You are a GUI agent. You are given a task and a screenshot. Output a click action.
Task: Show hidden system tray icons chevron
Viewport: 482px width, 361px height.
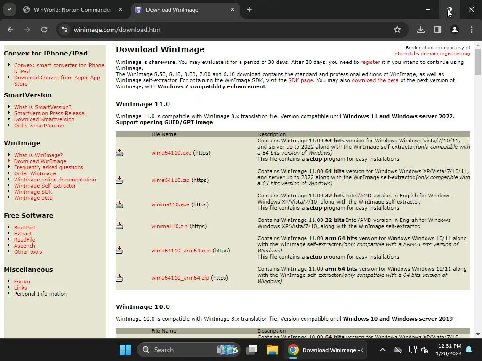coord(382,350)
